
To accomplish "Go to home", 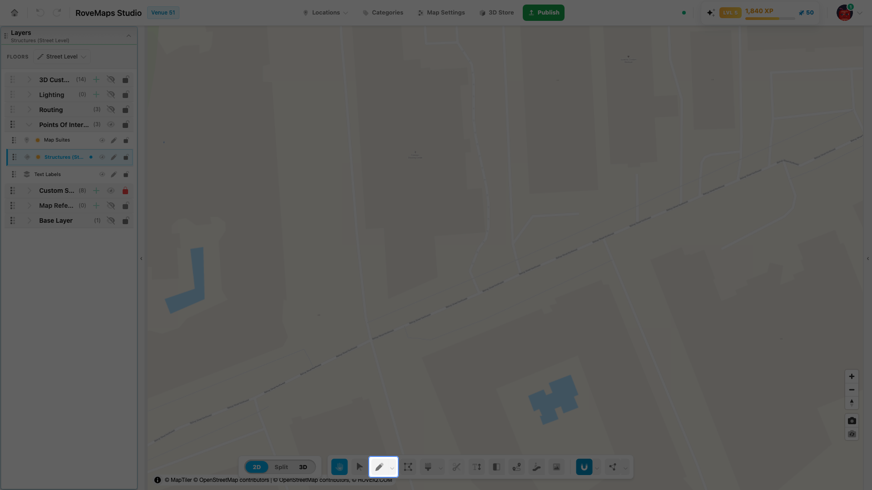I will (x=15, y=13).
